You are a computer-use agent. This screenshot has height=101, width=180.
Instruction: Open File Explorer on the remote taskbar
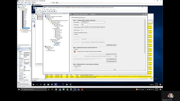48,84
